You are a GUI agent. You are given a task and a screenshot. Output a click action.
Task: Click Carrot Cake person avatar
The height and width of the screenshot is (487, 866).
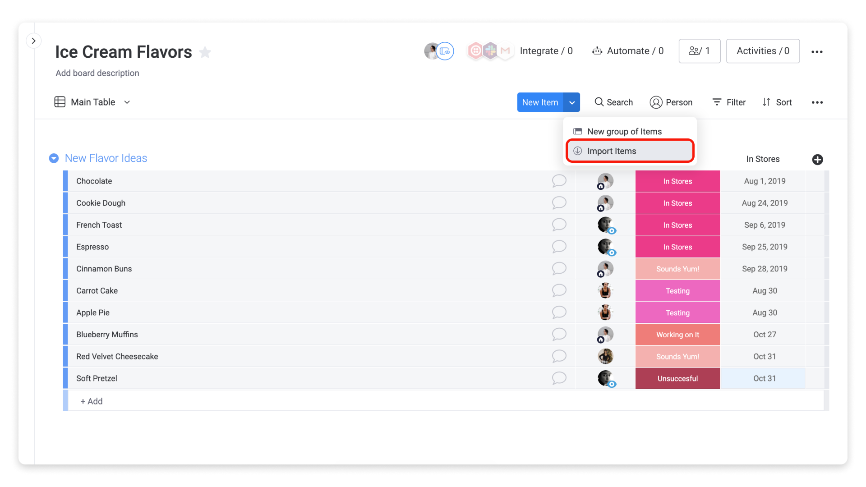click(605, 290)
